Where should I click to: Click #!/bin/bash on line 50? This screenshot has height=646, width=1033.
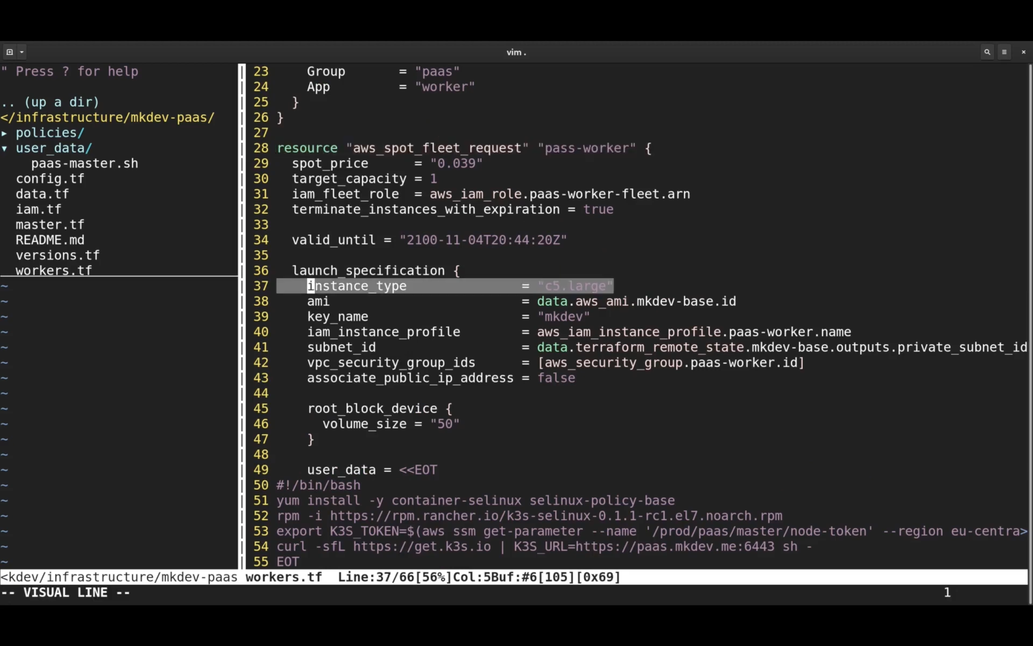click(x=319, y=485)
